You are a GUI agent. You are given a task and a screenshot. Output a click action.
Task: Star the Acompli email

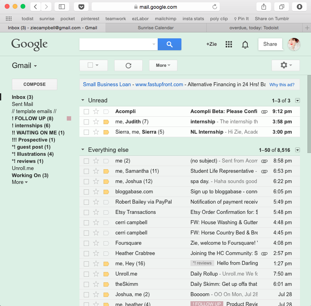coord(96,111)
